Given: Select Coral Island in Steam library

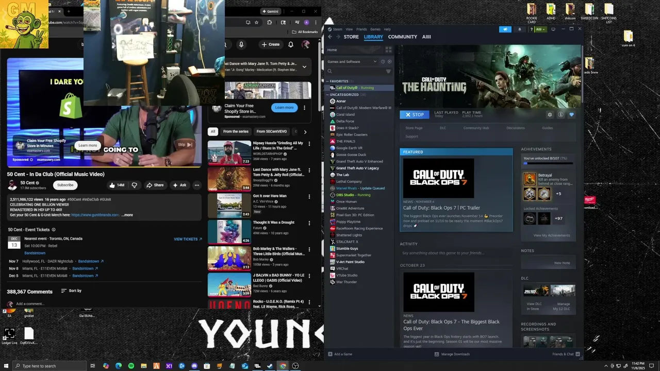Looking at the screenshot, I should [x=345, y=114].
